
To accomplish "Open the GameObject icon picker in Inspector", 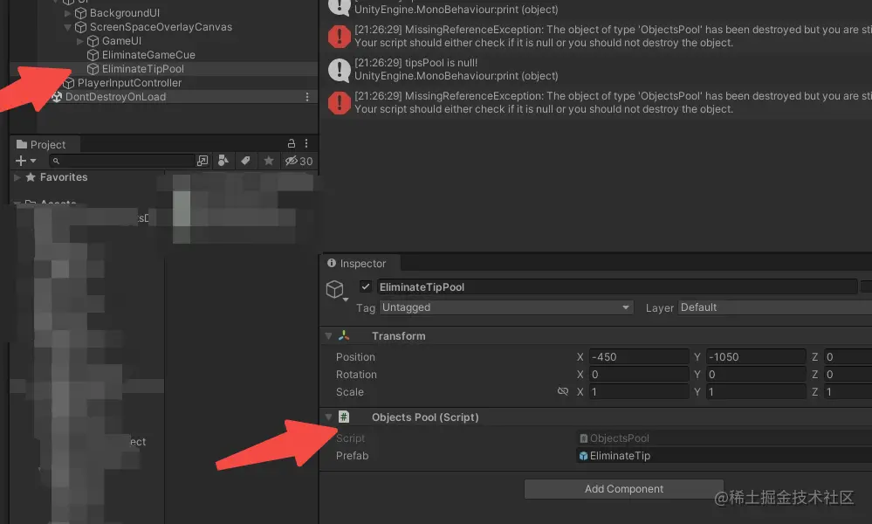I will 336,290.
